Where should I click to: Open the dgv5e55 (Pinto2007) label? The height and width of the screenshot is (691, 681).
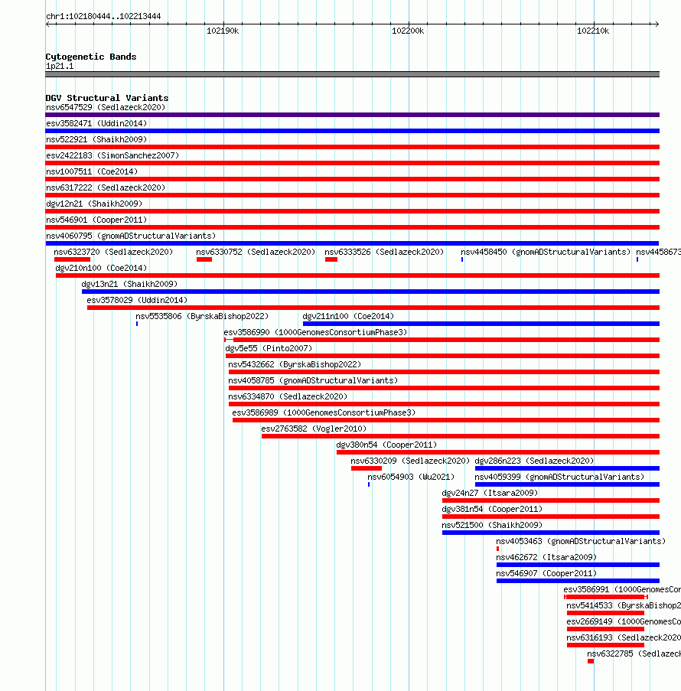click(x=269, y=349)
